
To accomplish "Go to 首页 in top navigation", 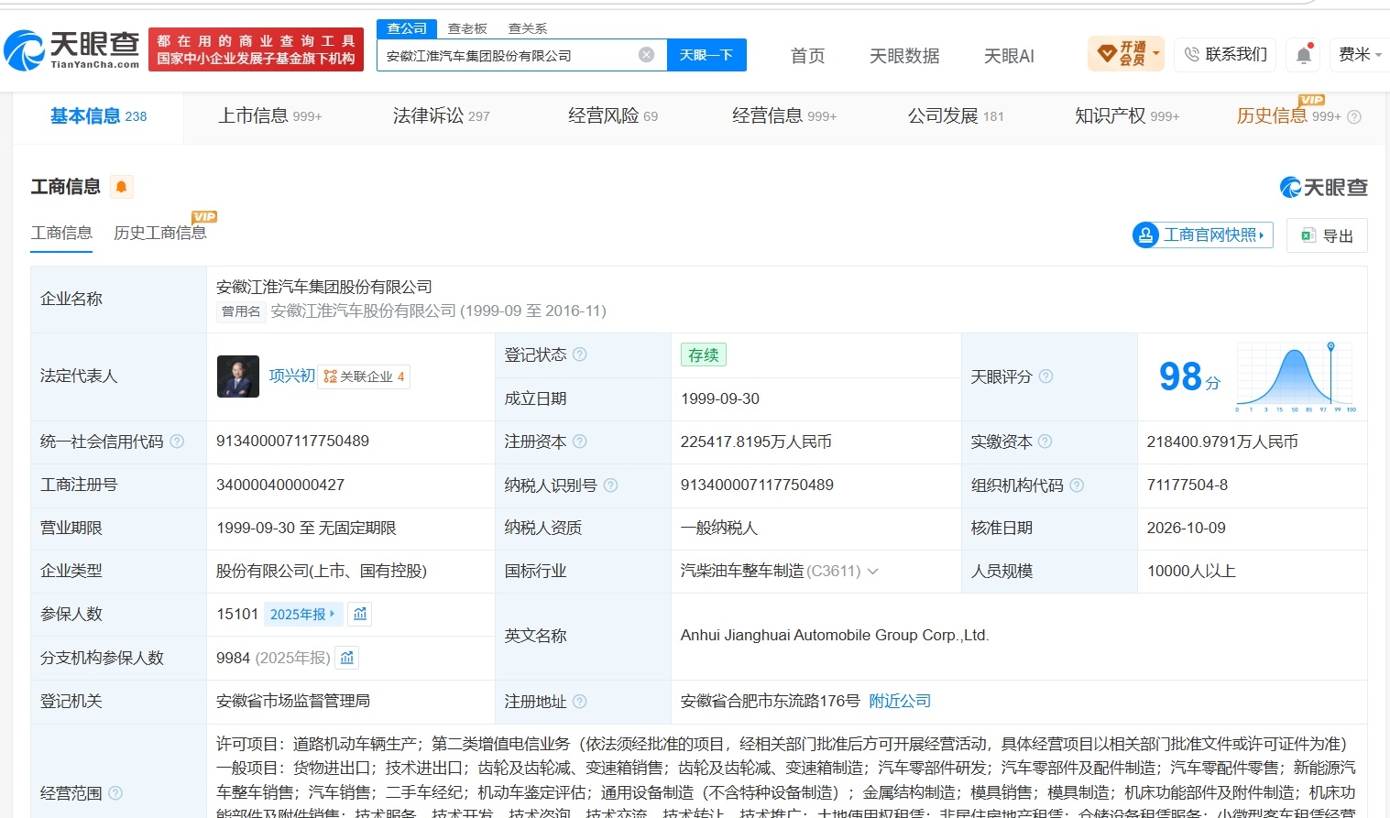I will [x=807, y=56].
